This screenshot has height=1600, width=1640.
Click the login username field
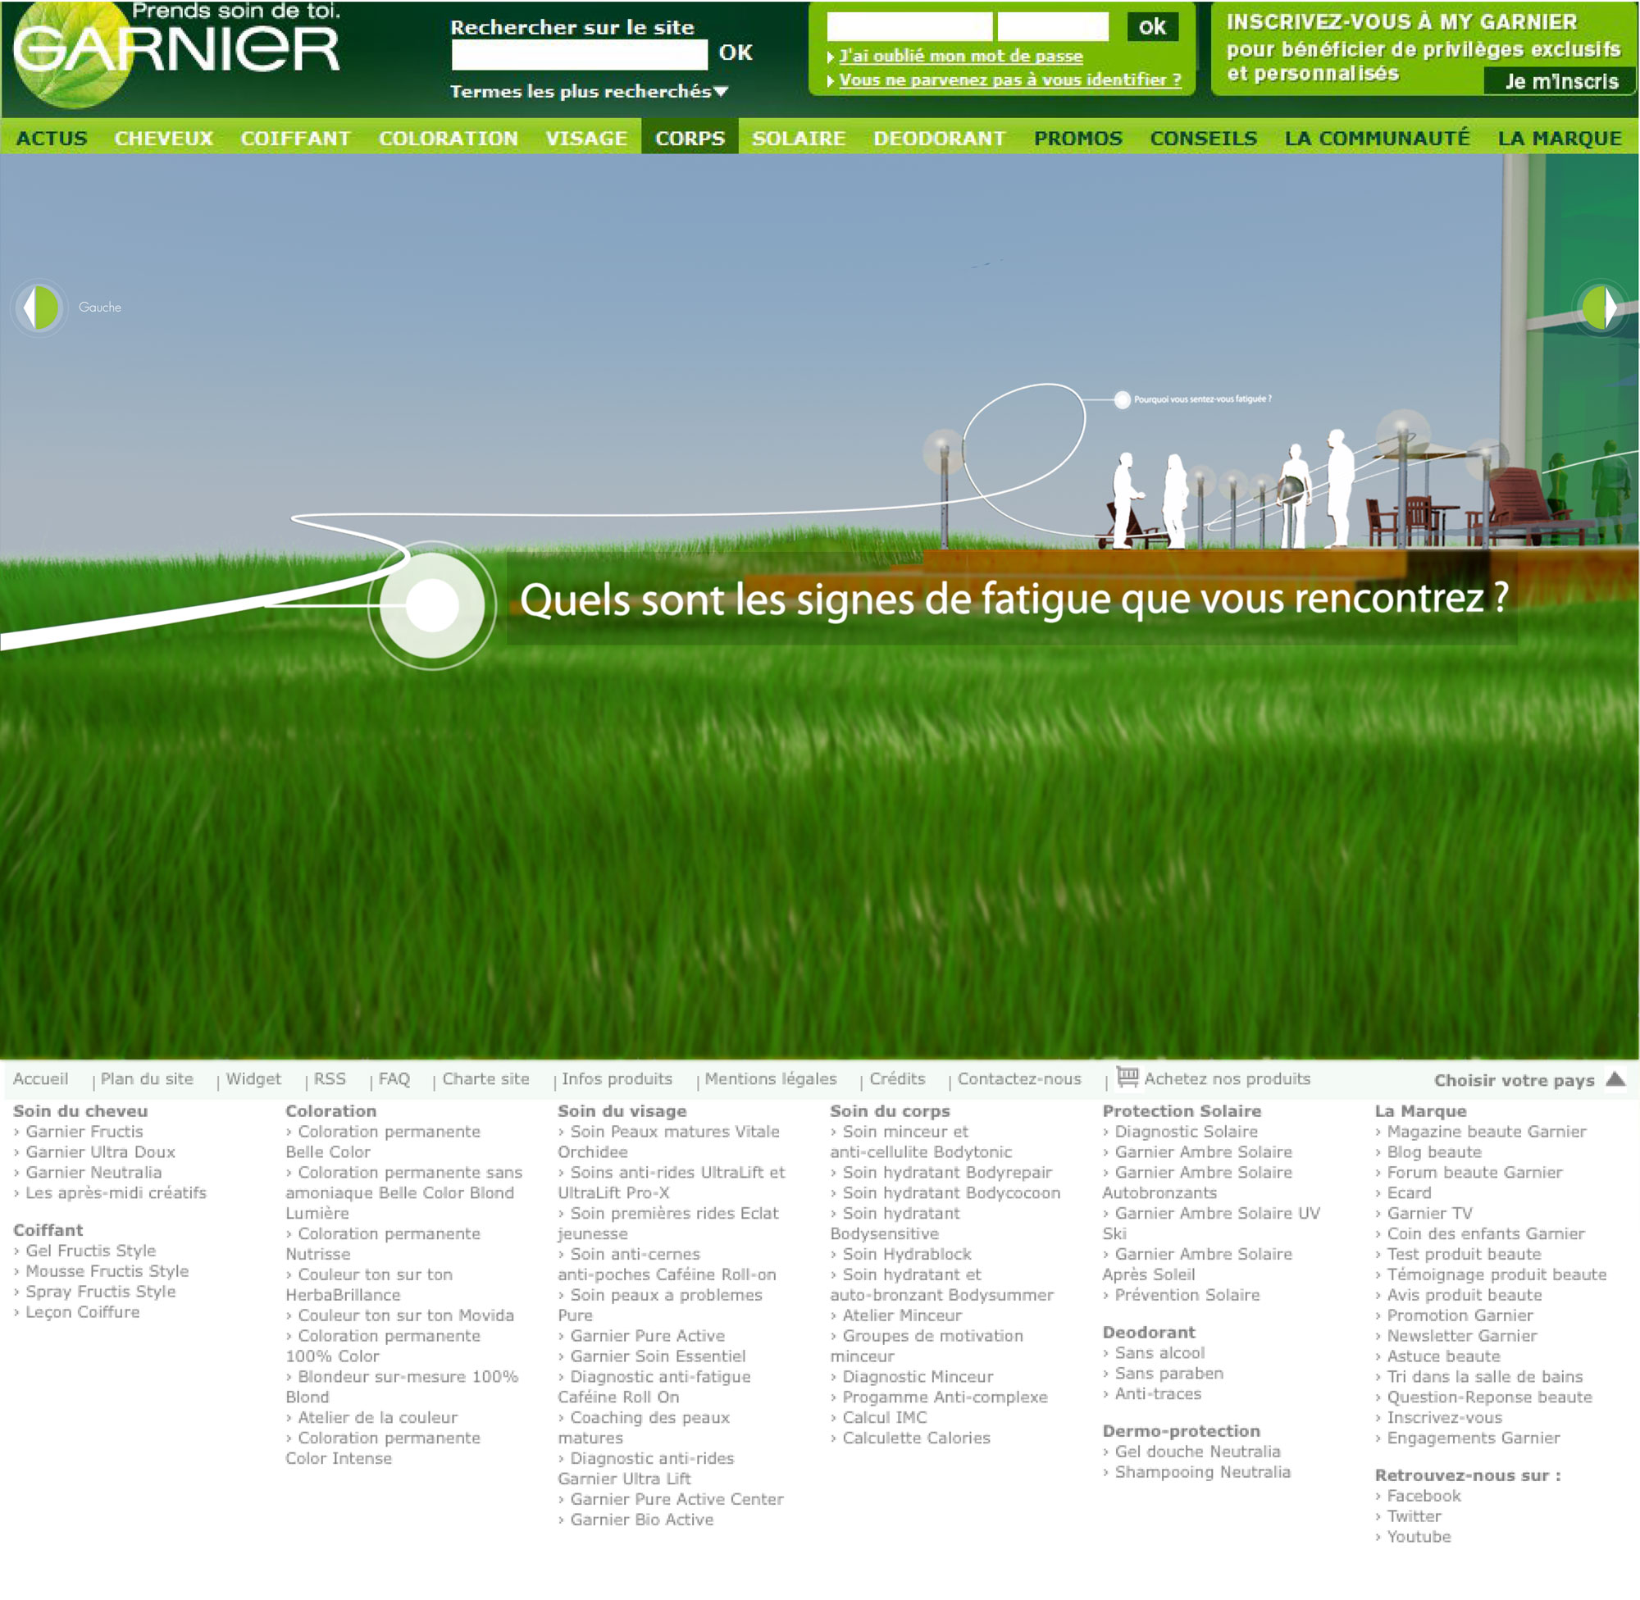909,27
